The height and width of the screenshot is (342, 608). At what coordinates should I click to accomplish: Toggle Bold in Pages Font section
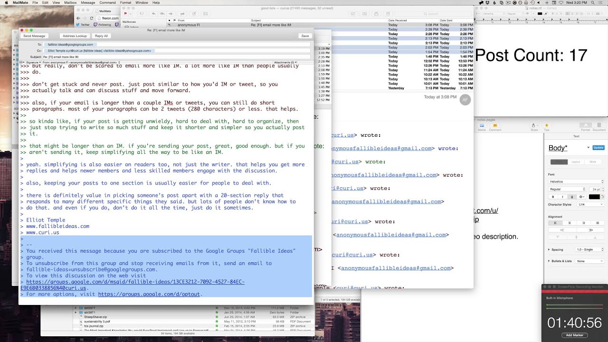pos(553,197)
